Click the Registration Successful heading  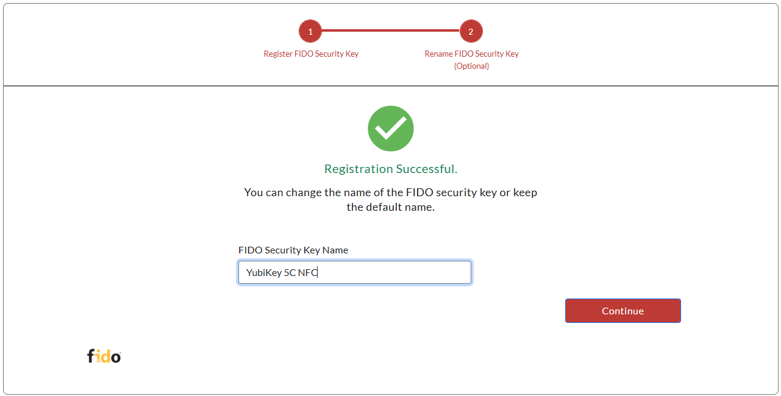[x=390, y=169]
